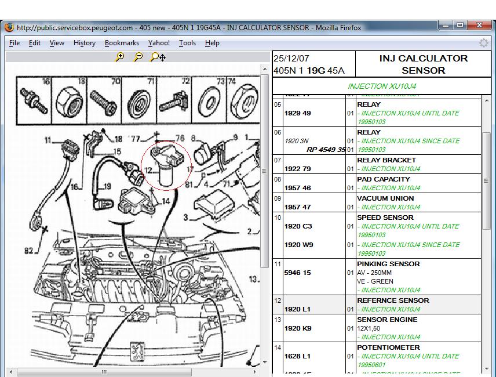Viewport: 496px width, 377px height.
Task: Click the PAD CAPACITY row title
Action: (384, 179)
